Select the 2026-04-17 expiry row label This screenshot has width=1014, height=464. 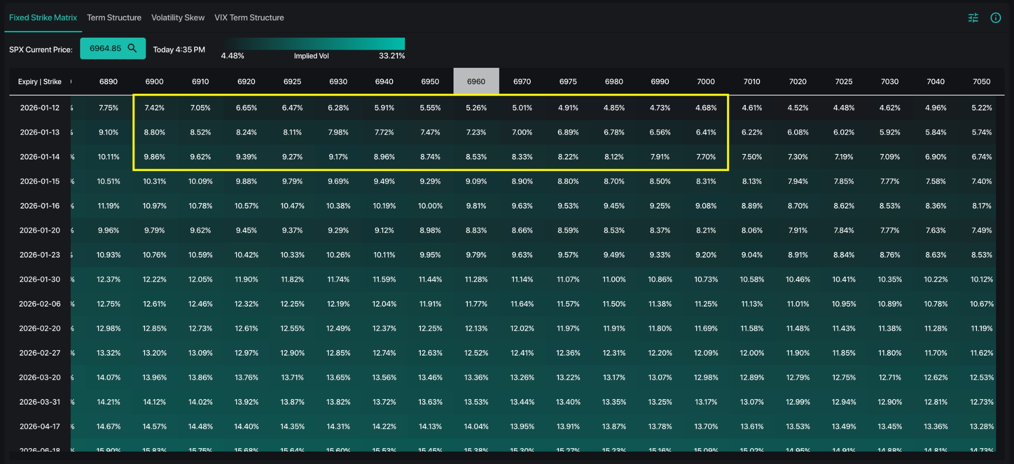40,426
